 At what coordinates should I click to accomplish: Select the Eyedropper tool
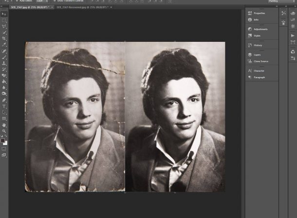[4, 45]
